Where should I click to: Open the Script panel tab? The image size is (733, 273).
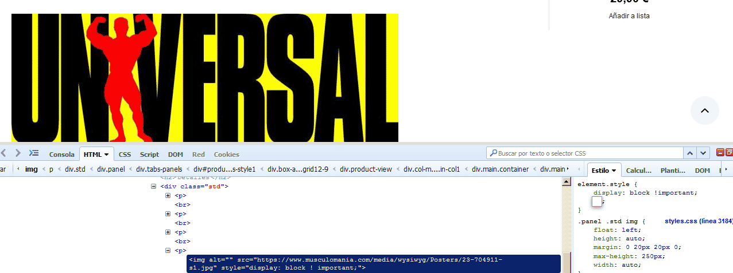pos(149,155)
